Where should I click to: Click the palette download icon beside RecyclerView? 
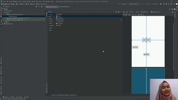(x=121, y=20)
